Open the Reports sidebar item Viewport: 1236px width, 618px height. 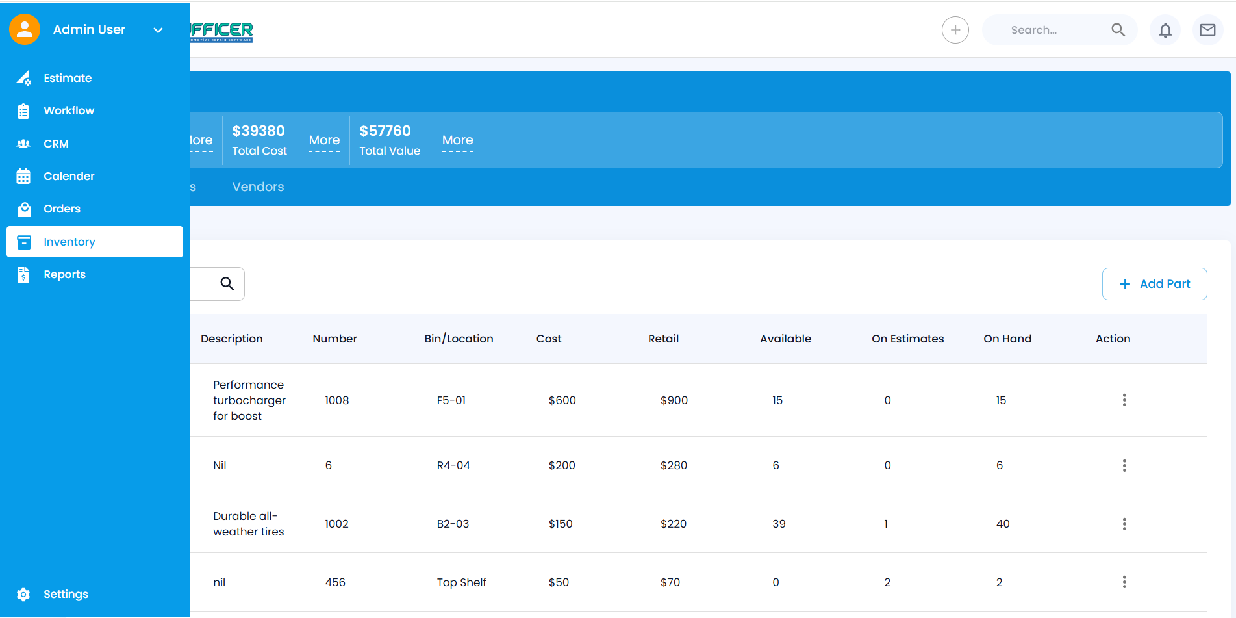click(64, 274)
